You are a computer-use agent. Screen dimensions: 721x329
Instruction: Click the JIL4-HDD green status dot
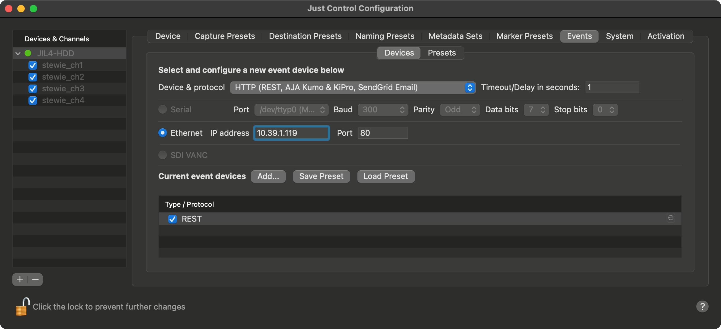[x=28, y=53]
